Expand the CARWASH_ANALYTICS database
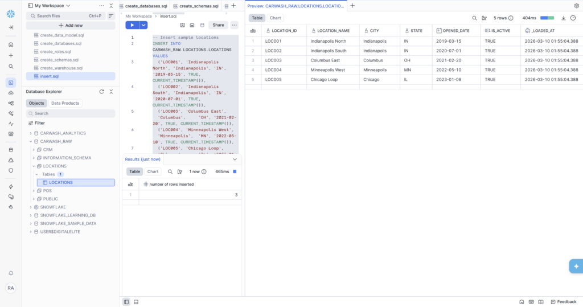The image size is (583, 307). [x=31, y=133]
